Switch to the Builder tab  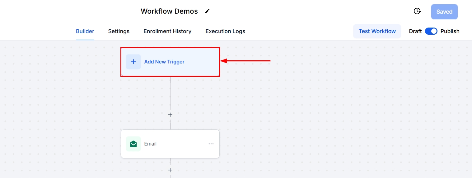click(85, 31)
